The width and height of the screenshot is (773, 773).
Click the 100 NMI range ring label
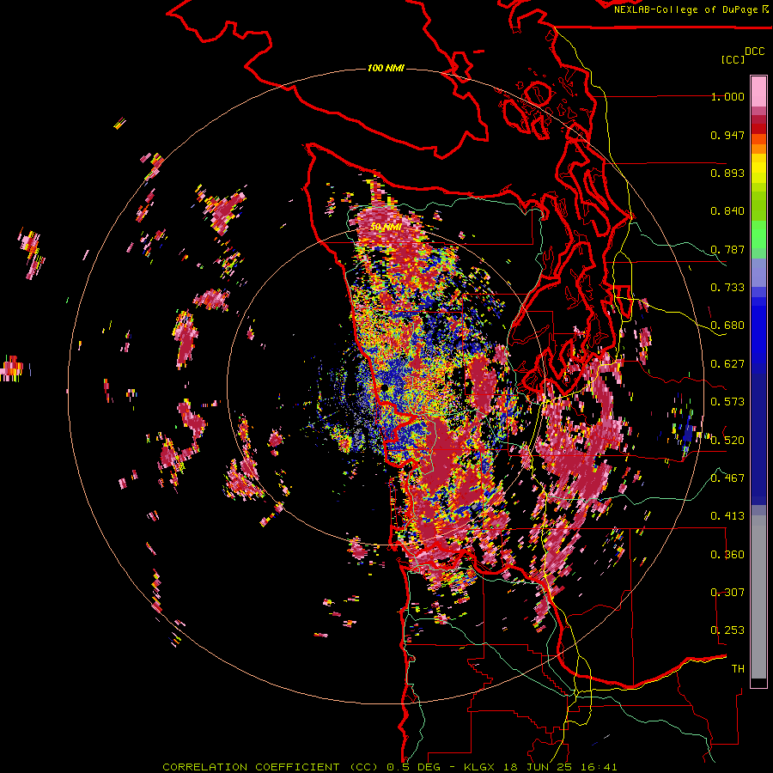tap(386, 68)
